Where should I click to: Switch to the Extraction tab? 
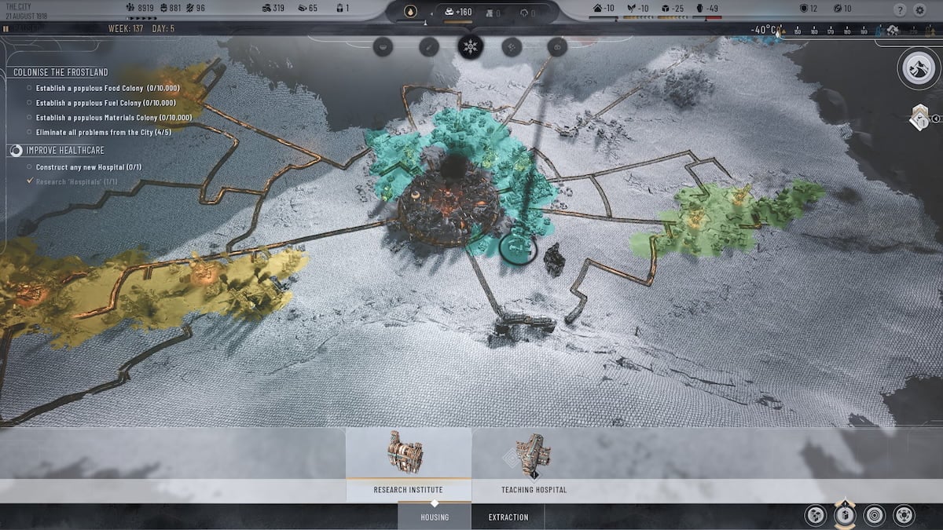508,517
